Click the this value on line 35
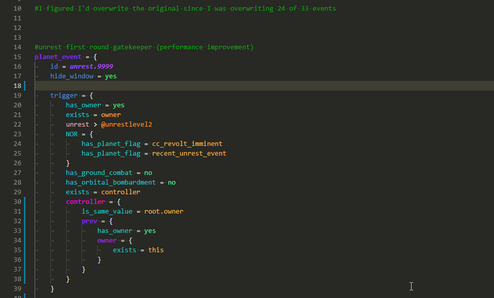 [156, 250]
